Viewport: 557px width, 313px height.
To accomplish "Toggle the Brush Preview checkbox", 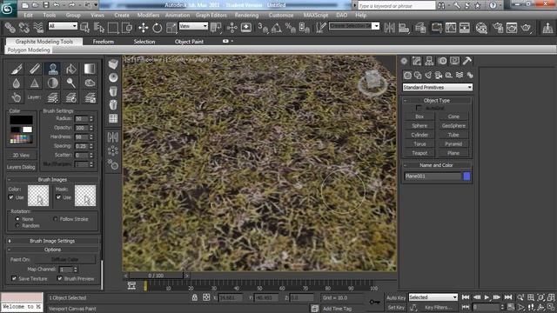I will pos(59,278).
